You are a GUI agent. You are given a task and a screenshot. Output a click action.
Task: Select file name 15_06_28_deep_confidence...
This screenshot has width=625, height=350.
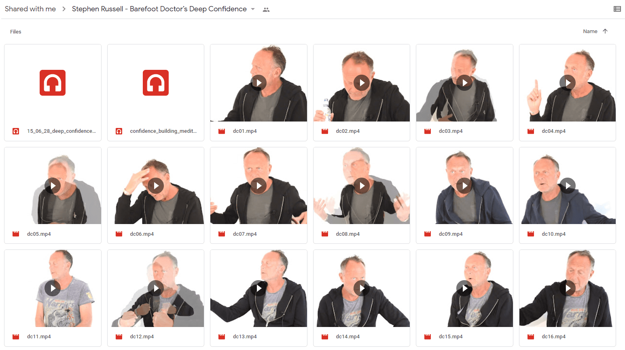coord(61,131)
